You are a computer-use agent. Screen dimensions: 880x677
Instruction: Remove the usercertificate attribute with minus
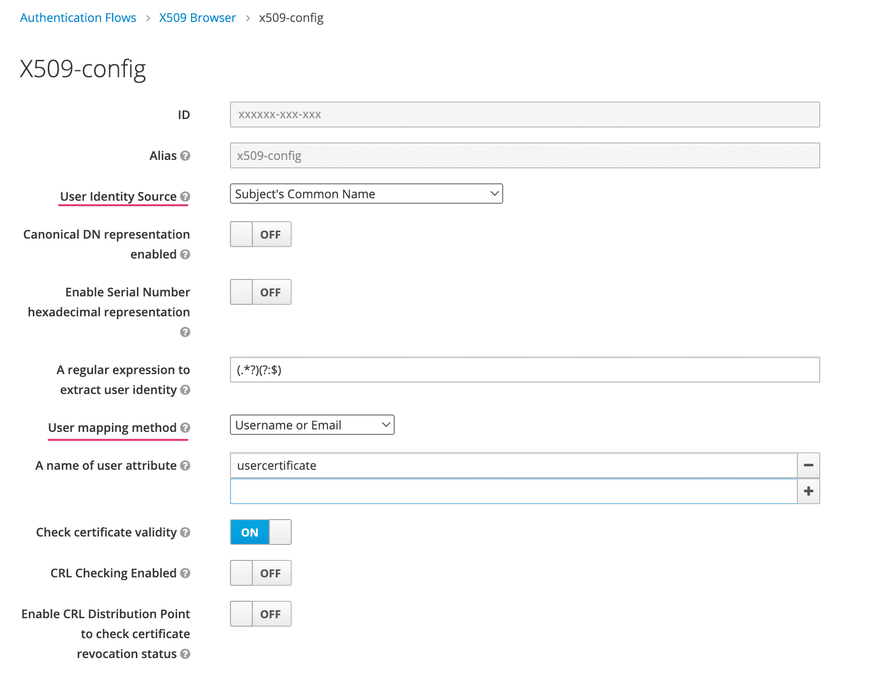[808, 465]
